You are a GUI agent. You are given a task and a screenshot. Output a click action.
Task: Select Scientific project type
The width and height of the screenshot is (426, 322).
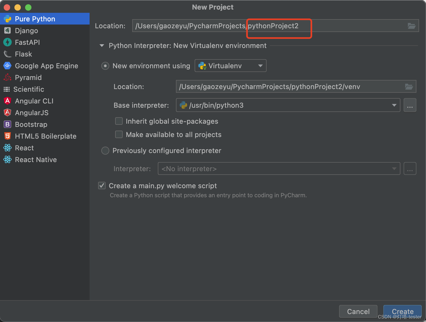coord(29,89)
